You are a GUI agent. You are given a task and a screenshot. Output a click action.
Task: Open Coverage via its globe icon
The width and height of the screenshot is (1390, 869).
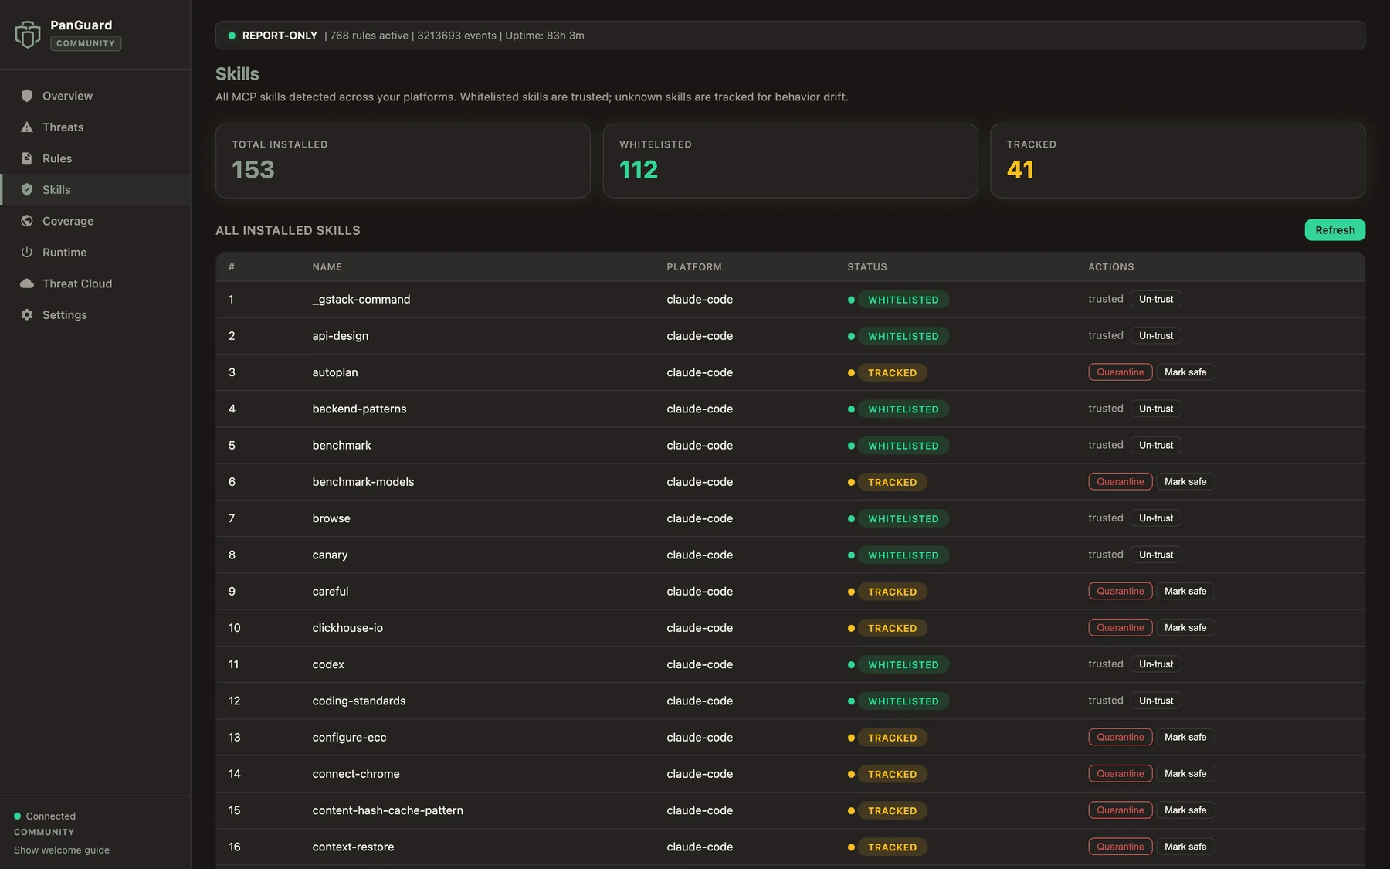tap(27, 221)
